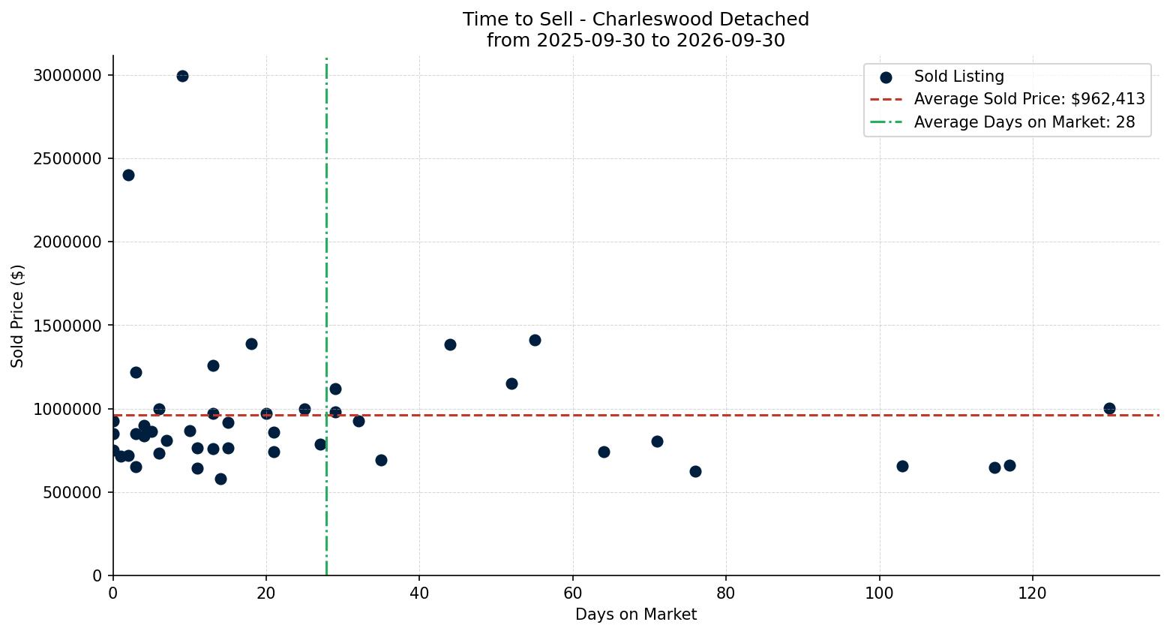Viewport: 1170px width, 634px height.
Task: Click the data point at 103 days
Action: (x=902, y=466)
